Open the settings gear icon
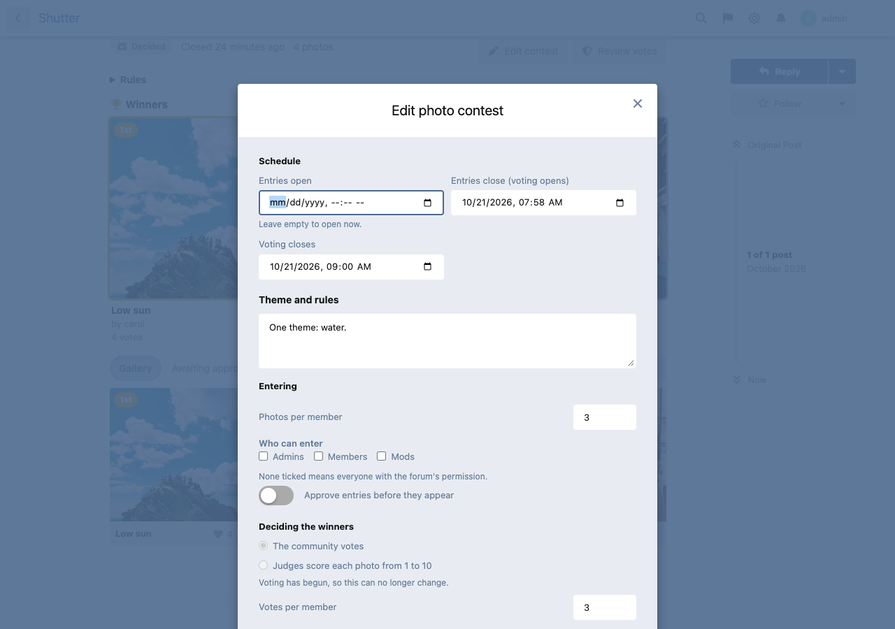The image size is (895, 629). coord(754,18)
